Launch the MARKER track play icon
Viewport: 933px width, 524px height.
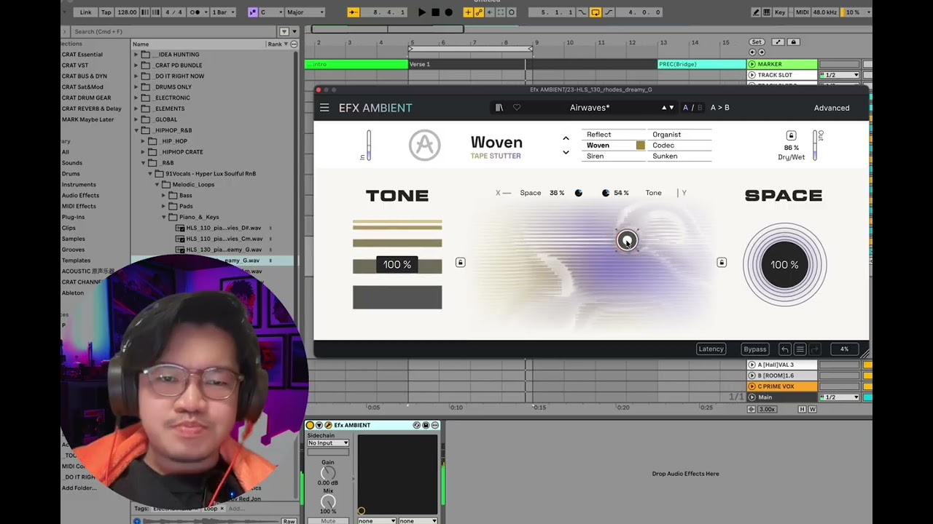click(752, 64)
